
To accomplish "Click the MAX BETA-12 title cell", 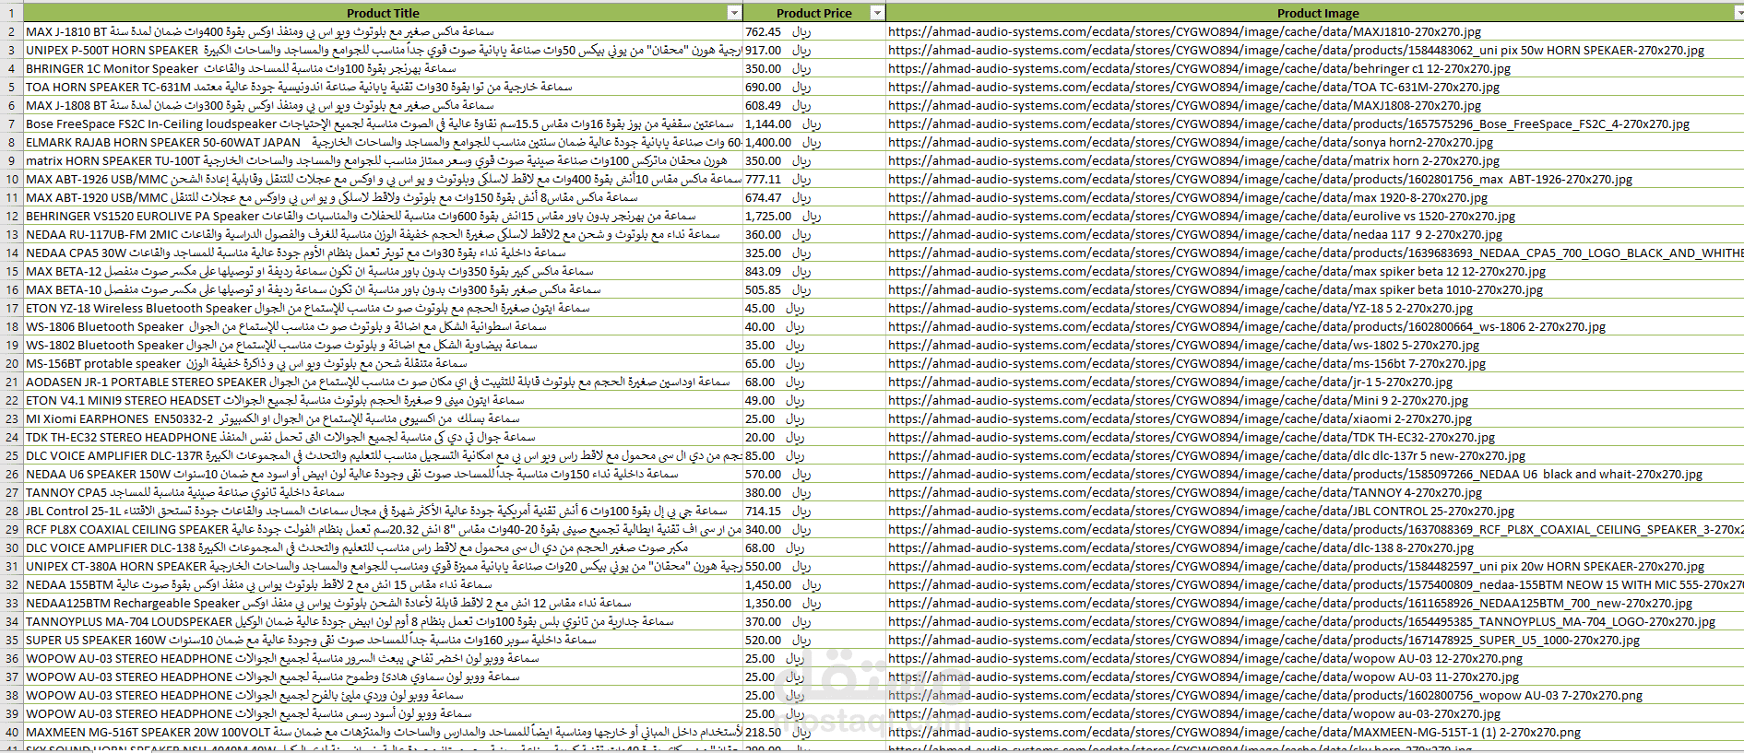I will click(x=383, y=271).
